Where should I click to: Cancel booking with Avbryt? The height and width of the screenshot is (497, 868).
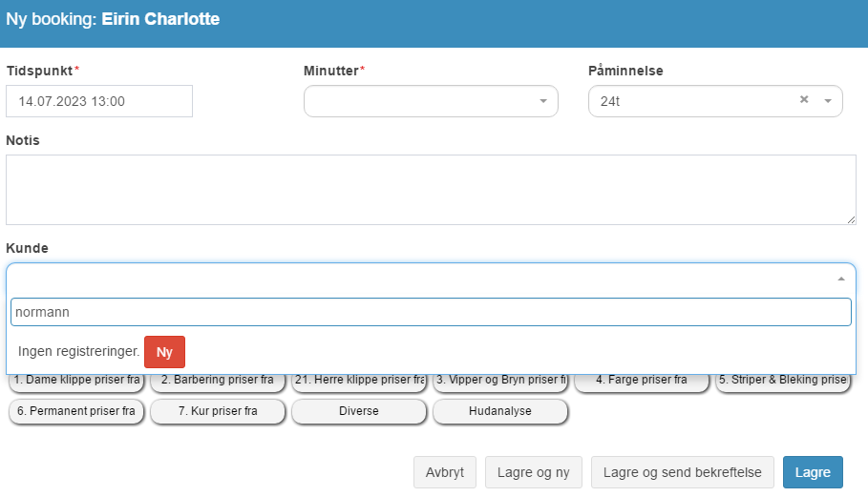[x=445, y=472]
